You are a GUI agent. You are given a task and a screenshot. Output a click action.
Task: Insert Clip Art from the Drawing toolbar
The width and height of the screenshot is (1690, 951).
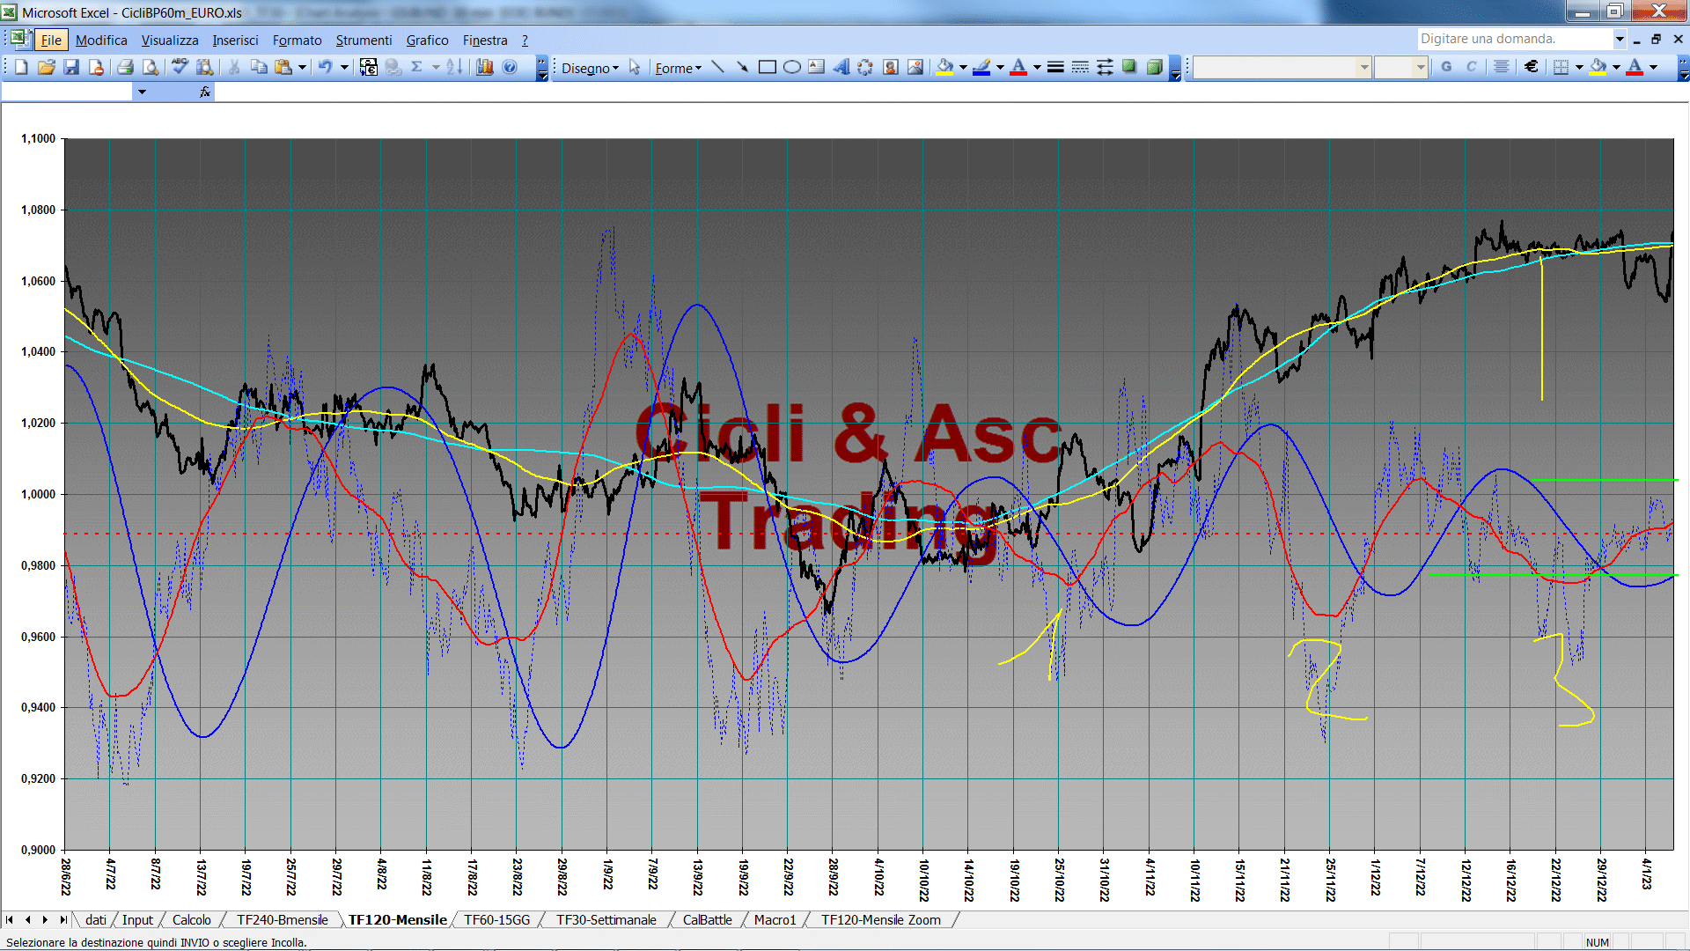point(890,67)
